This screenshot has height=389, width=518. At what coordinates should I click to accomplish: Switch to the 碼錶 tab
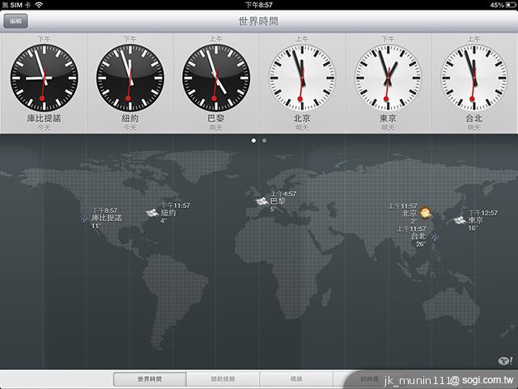296,379
